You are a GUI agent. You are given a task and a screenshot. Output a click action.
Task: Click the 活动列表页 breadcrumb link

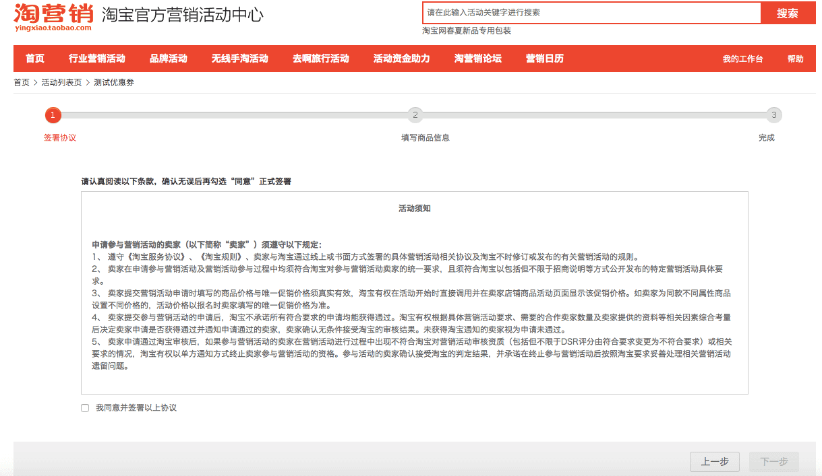[61, 82]
